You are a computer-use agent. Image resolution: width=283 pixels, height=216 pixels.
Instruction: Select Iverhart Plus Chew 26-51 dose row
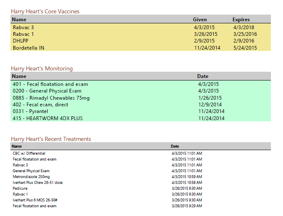pyautogui.click(x=141, y=183)
